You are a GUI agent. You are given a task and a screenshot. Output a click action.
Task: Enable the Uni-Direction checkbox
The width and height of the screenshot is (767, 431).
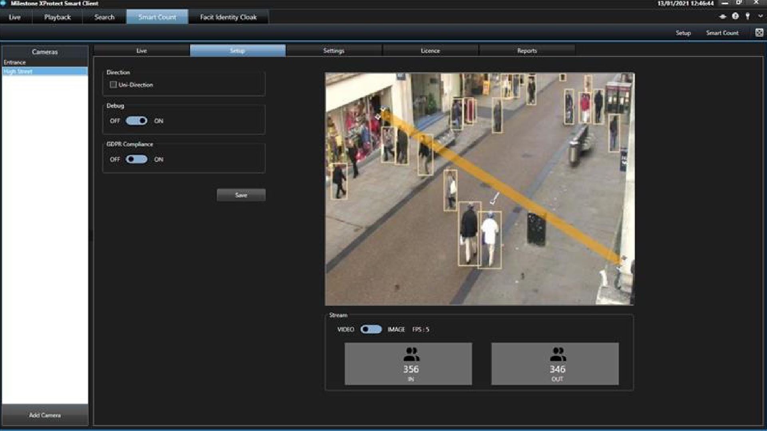[x=113, y=85]
